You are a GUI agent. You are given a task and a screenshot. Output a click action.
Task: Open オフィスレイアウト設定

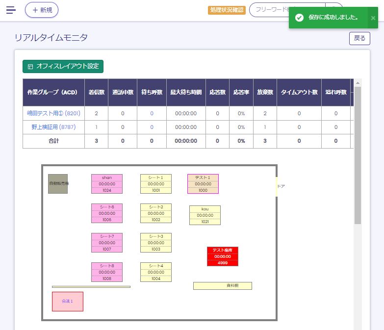(x=63, y=66)
